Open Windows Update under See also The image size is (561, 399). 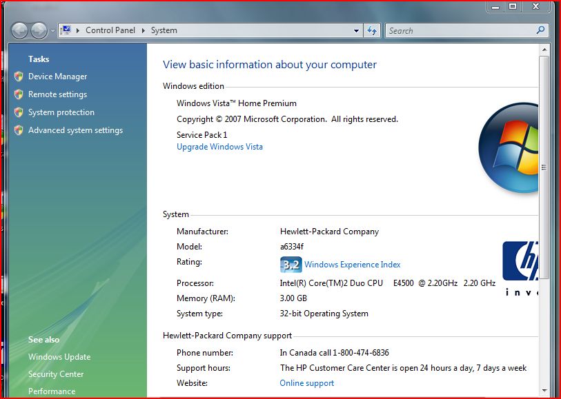click(x=59, y=357)
